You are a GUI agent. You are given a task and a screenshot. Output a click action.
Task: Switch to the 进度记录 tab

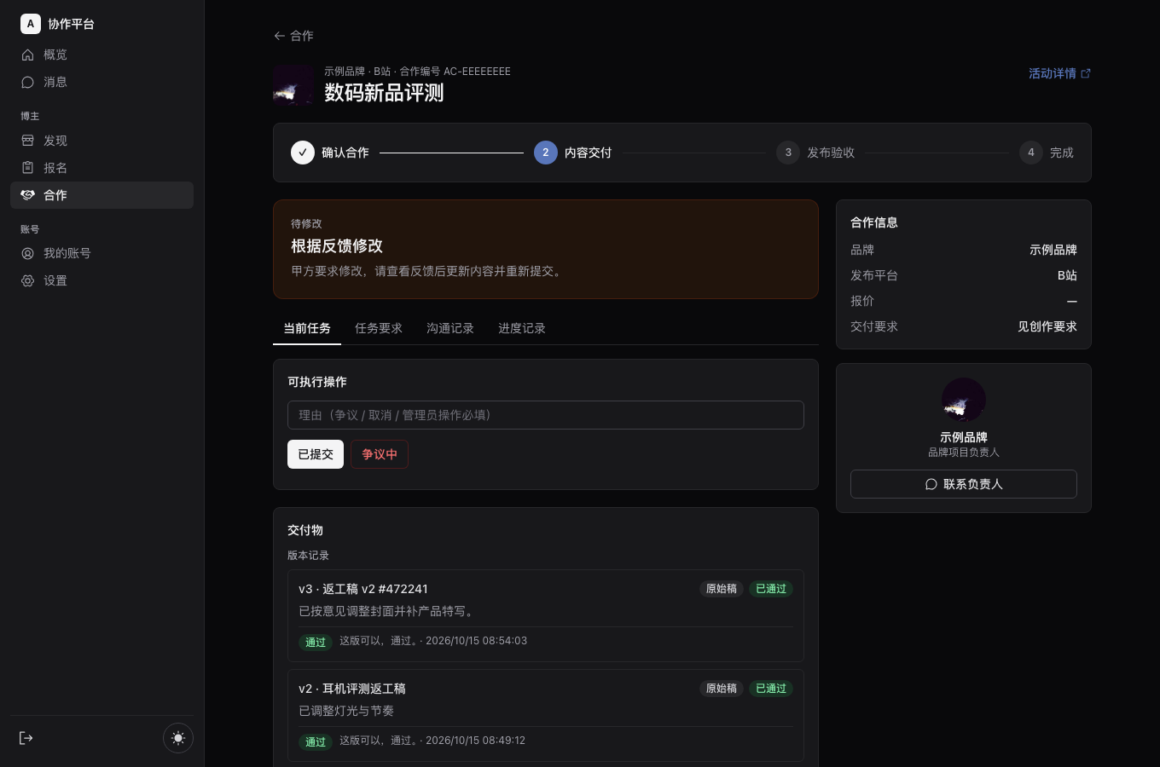click(x=522, y=328)
